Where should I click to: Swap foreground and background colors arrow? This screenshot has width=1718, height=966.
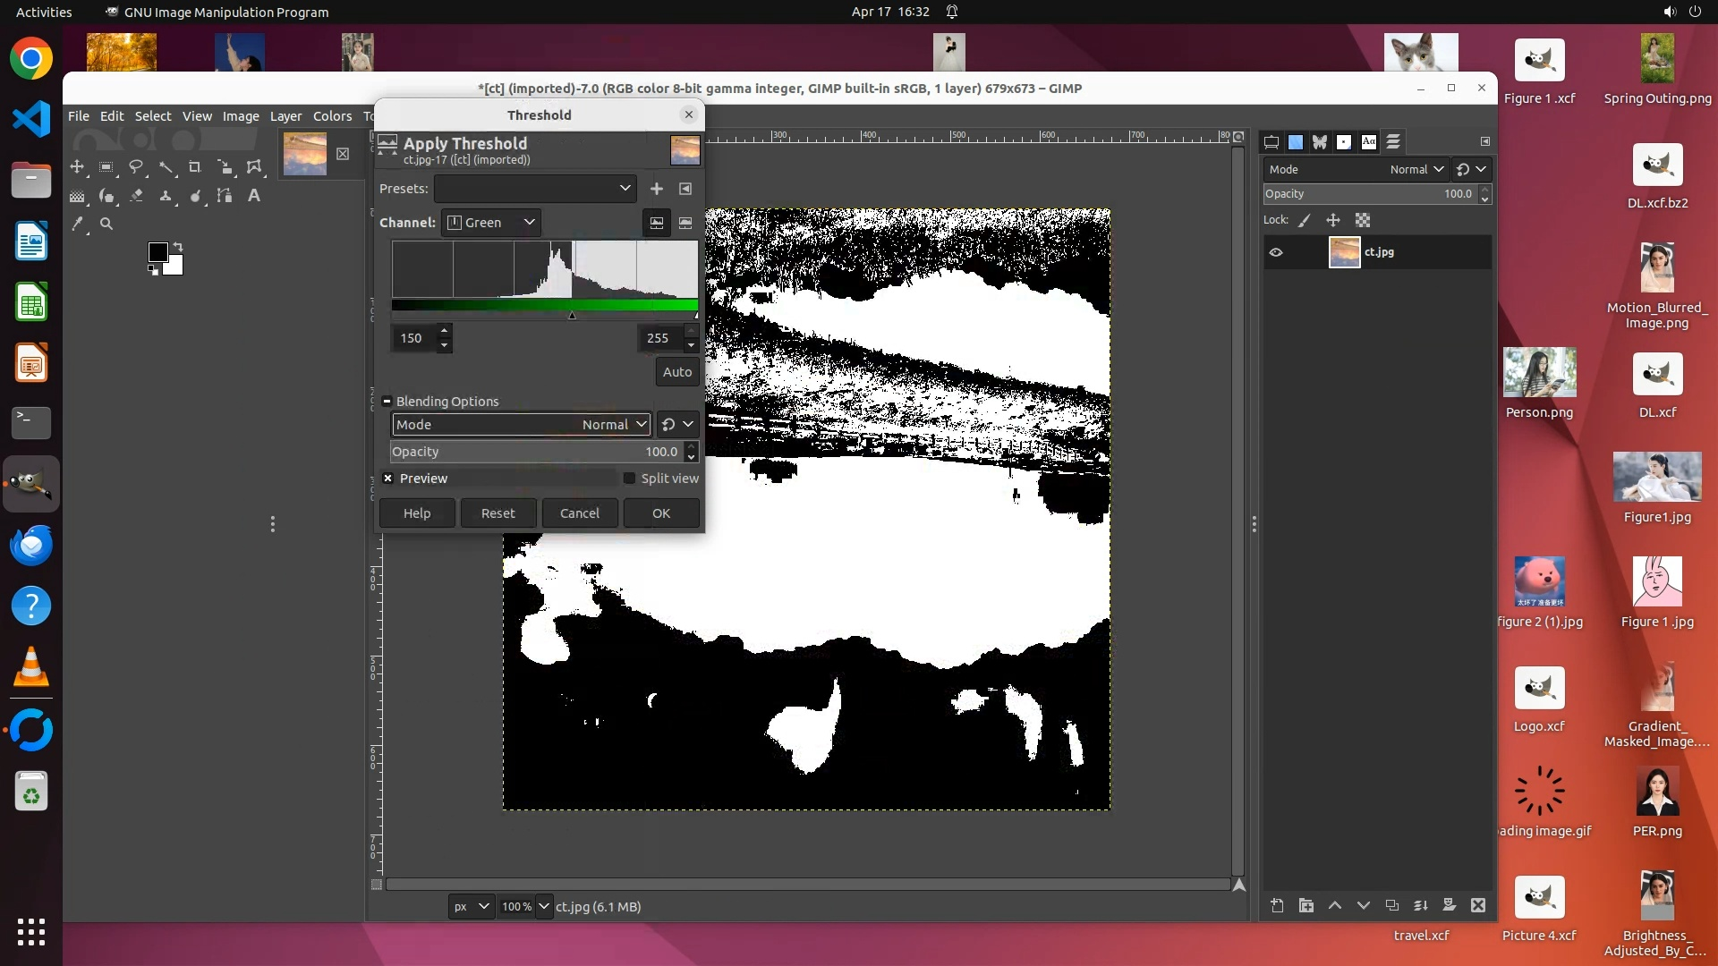177,247
